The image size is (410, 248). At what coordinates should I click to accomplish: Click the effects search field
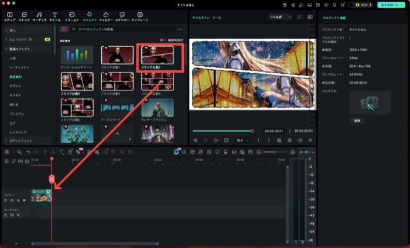point(123,29)
